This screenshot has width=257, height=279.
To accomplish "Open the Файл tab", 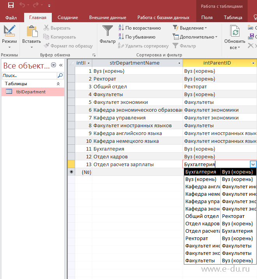I will click(11, 18).
